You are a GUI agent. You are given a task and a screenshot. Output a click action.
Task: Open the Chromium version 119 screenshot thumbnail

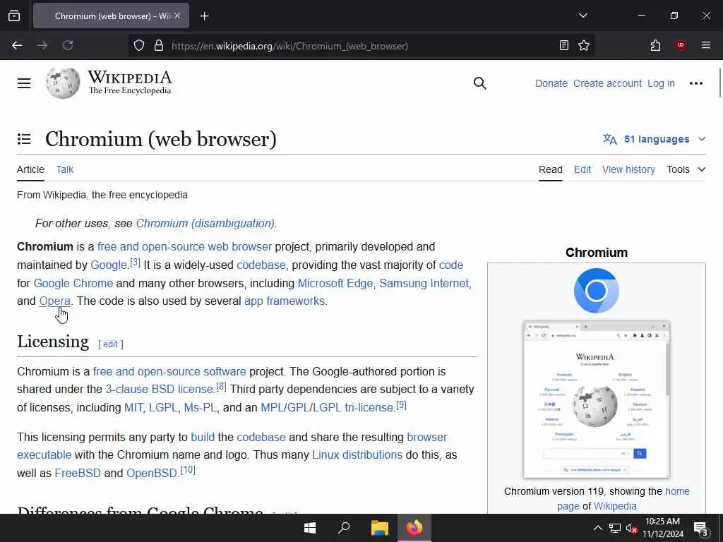tap(596, 399)
